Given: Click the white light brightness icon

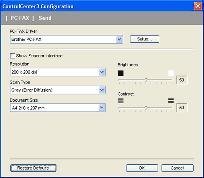Looking at the screenshot, I should point(171,73).
